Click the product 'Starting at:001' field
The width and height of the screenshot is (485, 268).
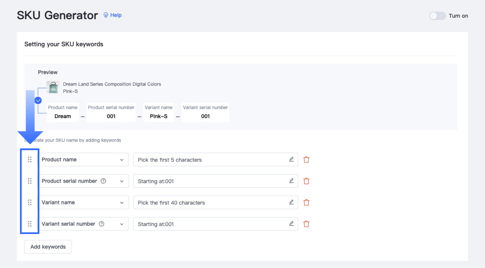click(211, 181)
